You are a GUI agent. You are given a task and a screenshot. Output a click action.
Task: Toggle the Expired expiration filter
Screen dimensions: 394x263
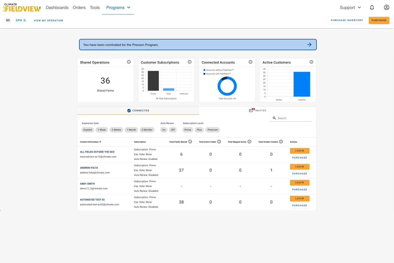pos(88,130)
